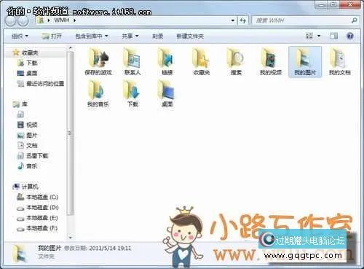Click the 新建文件夹 button

pos(190,36)
